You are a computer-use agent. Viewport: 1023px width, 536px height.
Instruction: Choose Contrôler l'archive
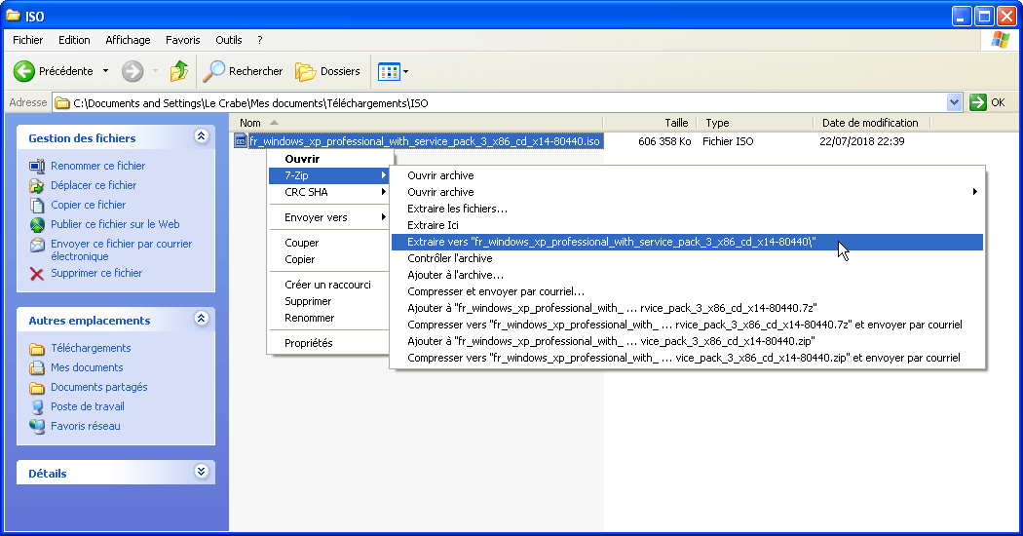tap(687, 258)
